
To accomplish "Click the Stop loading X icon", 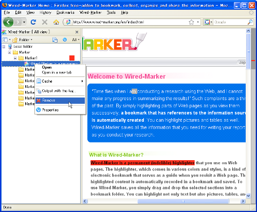I will point(45,22).
